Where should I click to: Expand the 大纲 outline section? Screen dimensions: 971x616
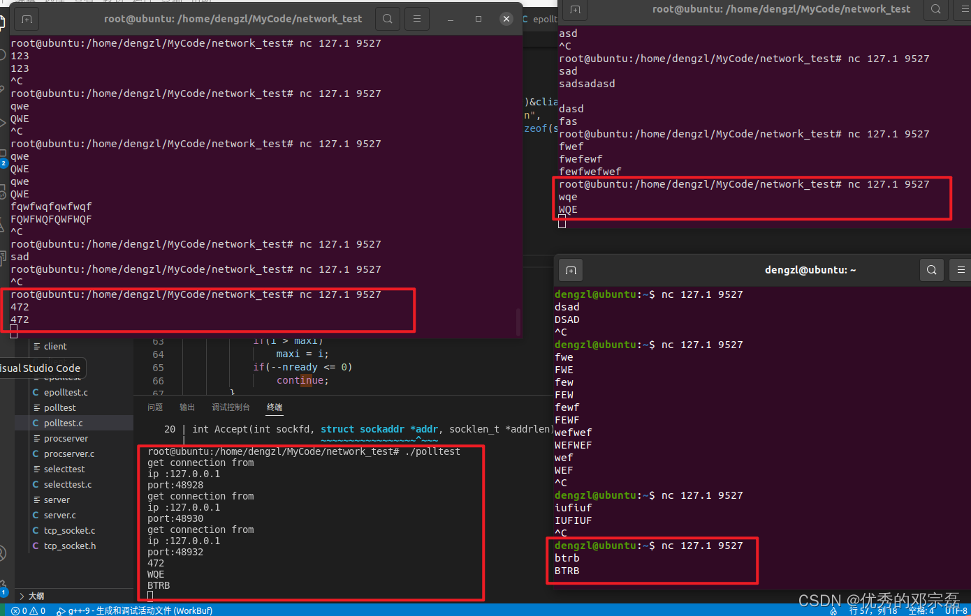pos(31,596)
